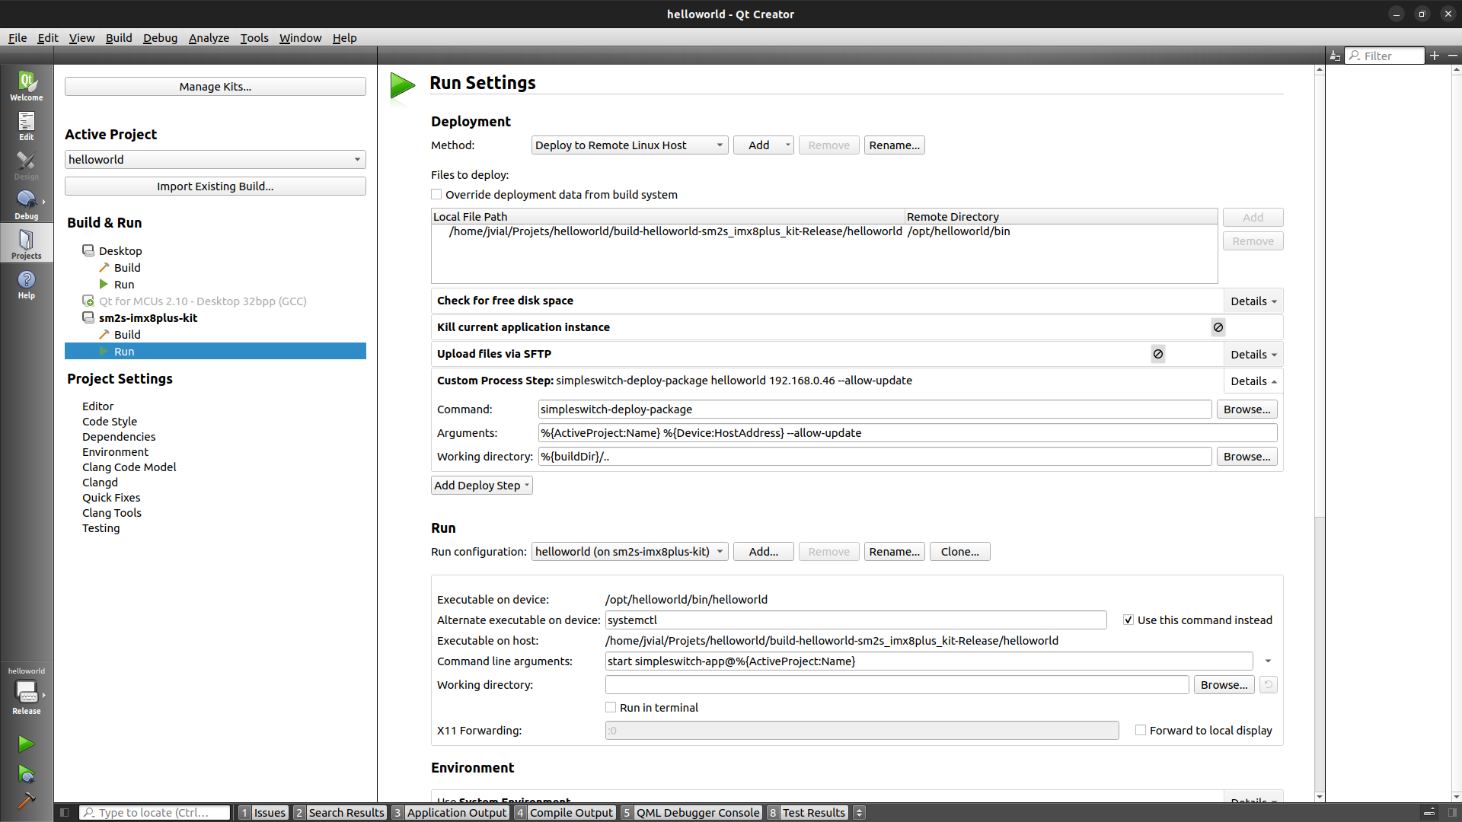The width and height of the screenshot is (1462, 822).
Task: Uncheck Use this command instead
Action: coord(1128,620)
